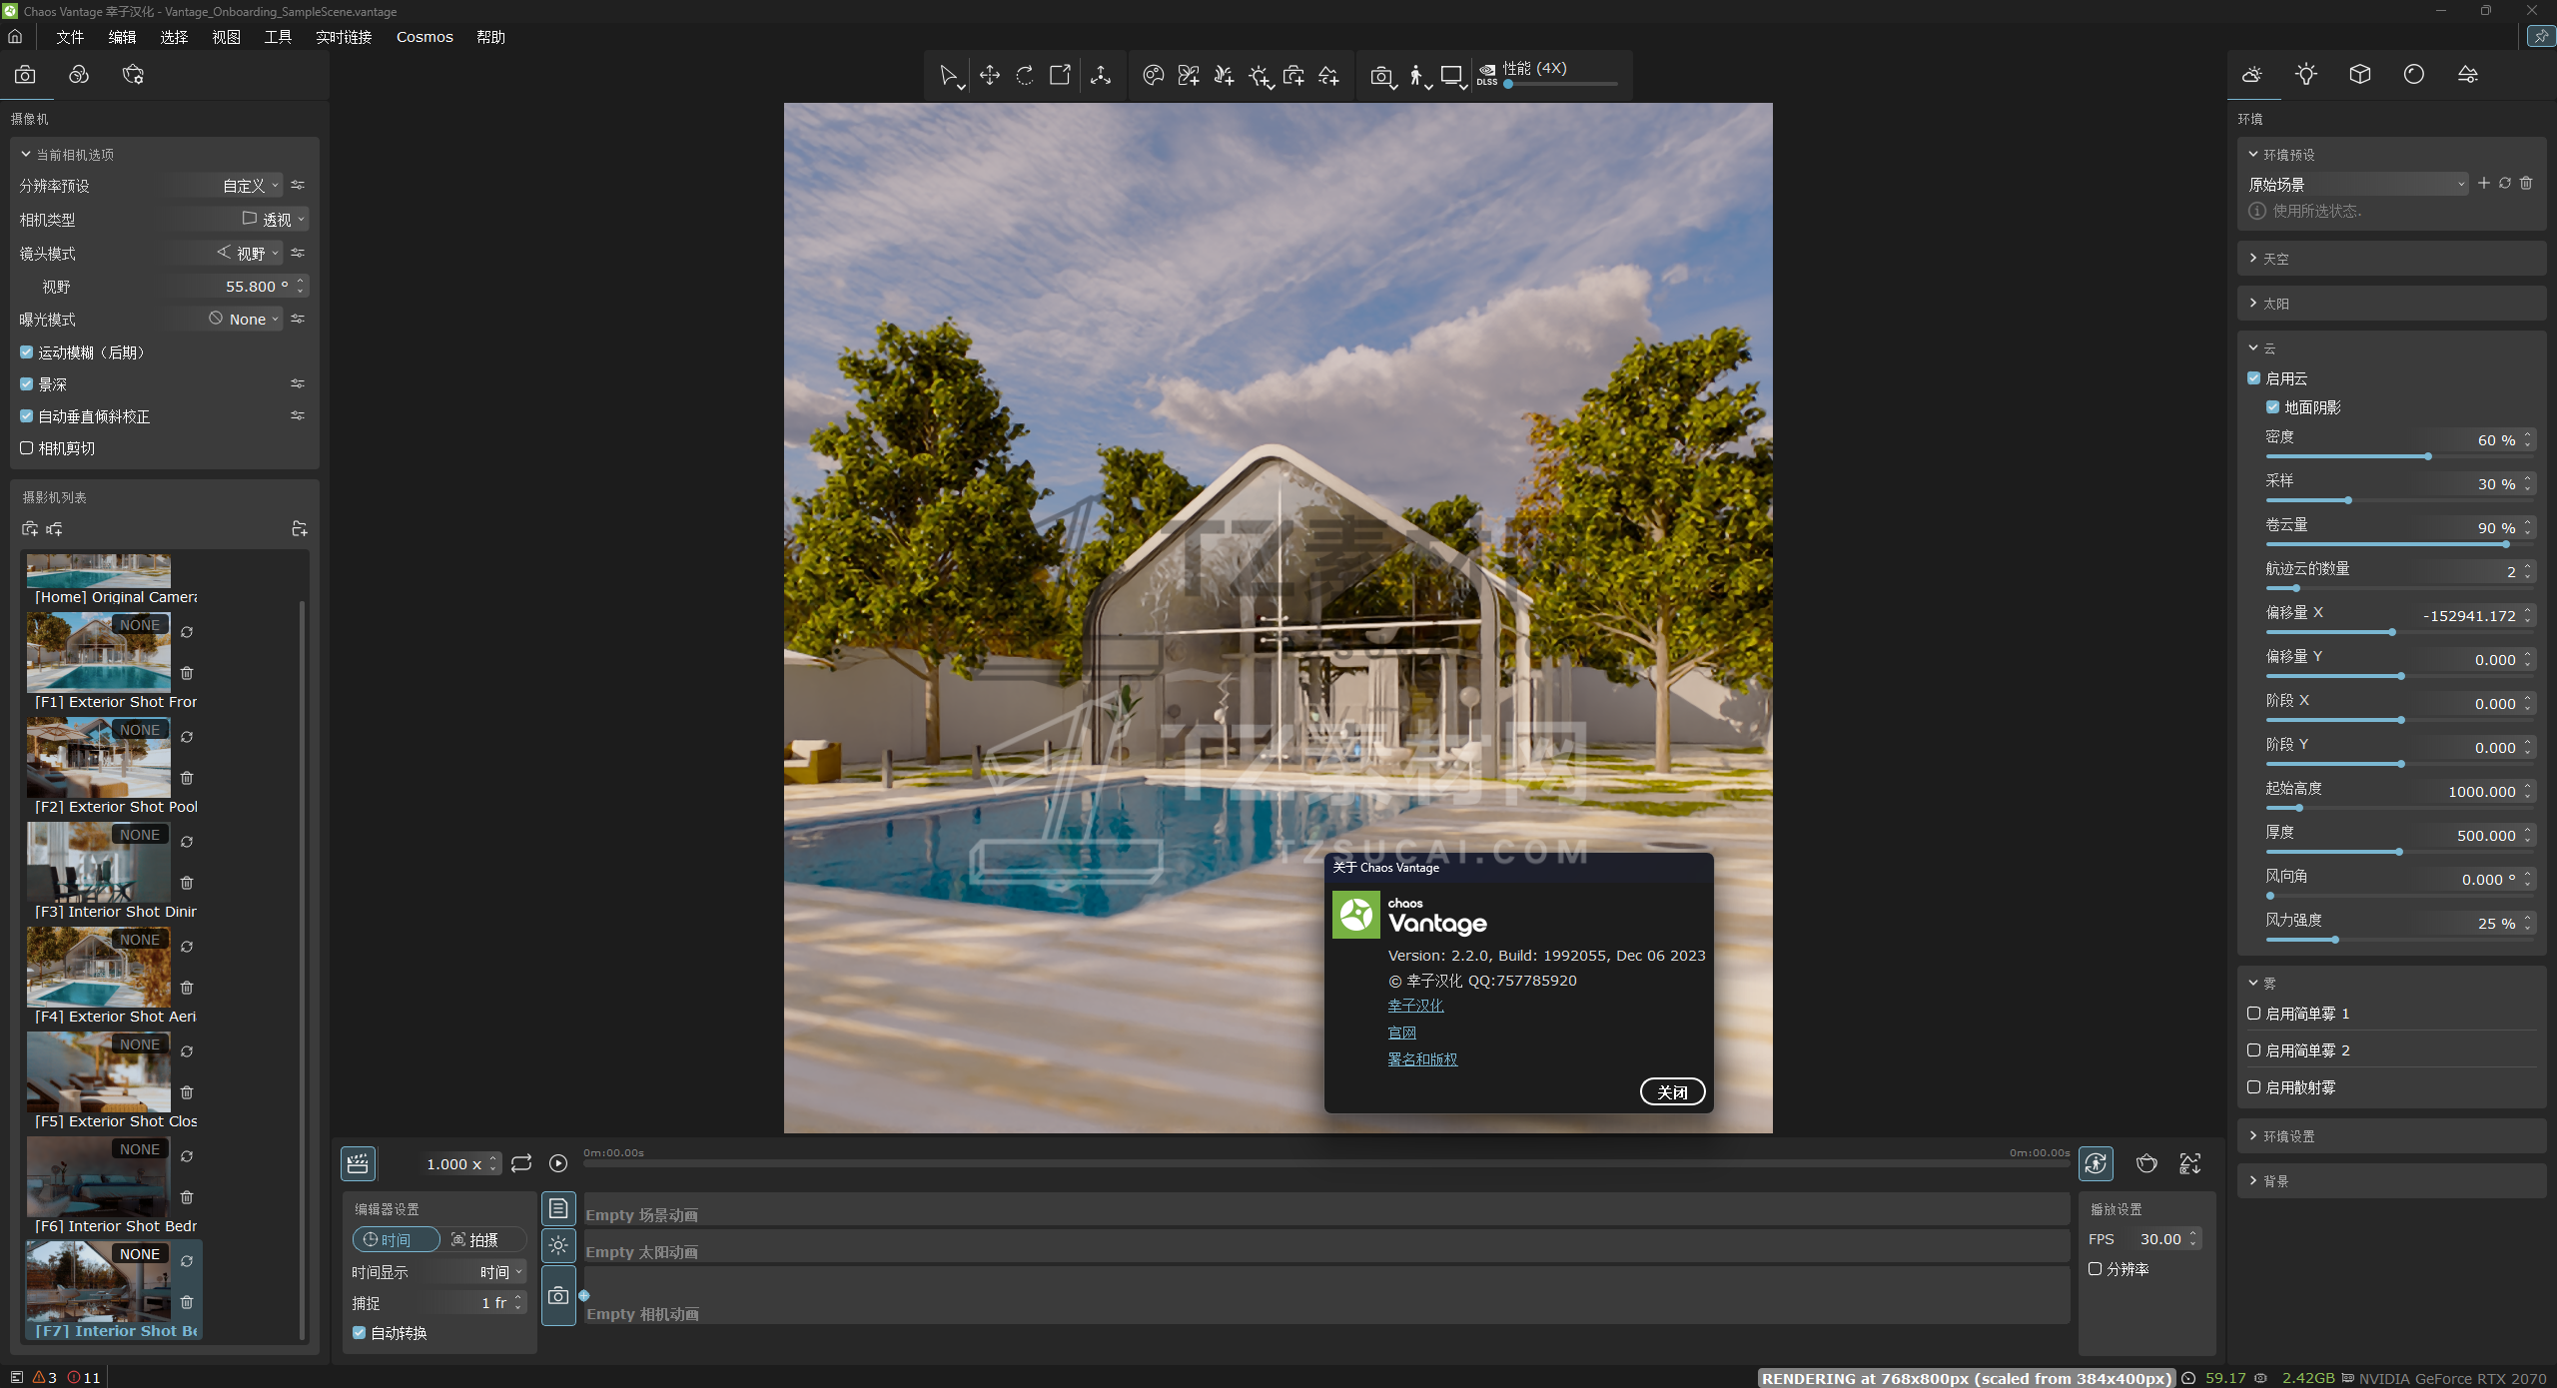Open the lights tab icon
Screen dimensions: 2557x1388
[2305, 75]
